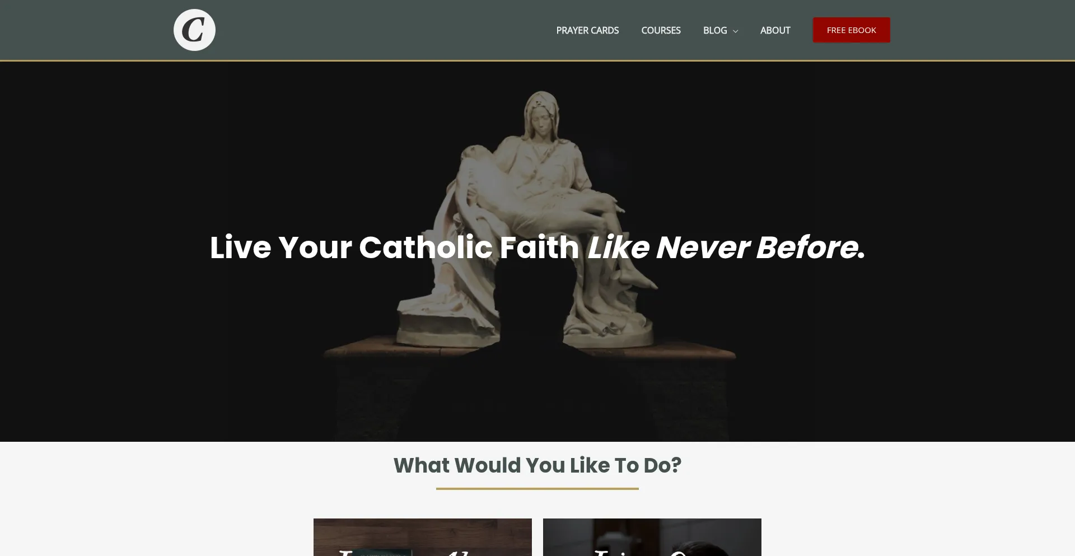Click the circular C site logo
This screenshot has height=556, width=1075.
tap(194, 30)
